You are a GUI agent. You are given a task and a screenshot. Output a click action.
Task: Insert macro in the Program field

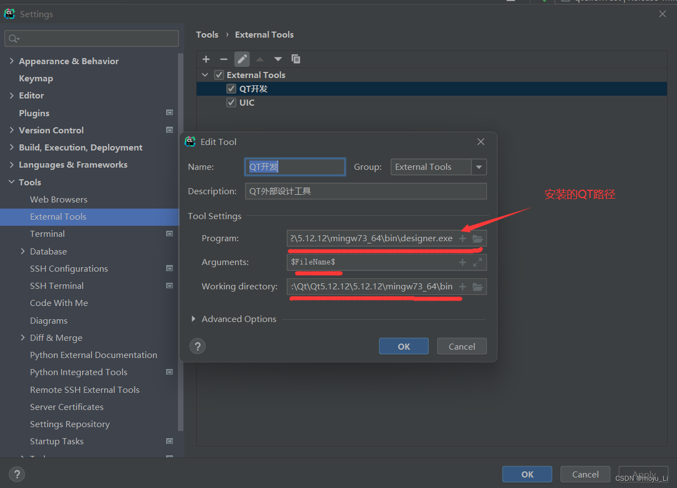(x=463, y=238)
